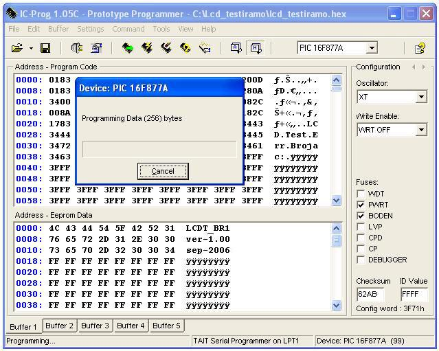This screenshot has width=439, height=351.
Task: Uncheck the PWRT fuse checkbox
Action: tap(361, 205)
